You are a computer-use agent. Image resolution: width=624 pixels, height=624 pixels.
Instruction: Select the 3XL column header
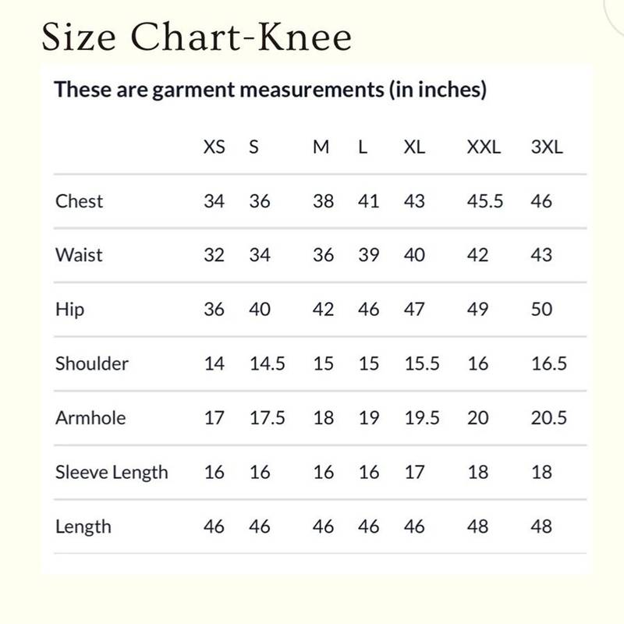pos(546,147)
